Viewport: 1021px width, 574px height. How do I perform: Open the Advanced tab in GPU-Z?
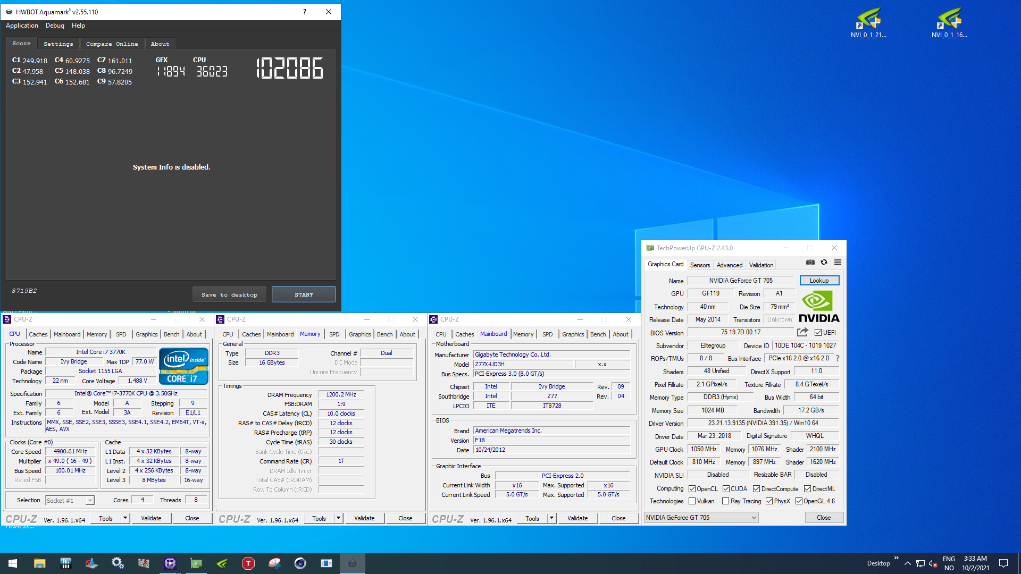click(729, 265)
